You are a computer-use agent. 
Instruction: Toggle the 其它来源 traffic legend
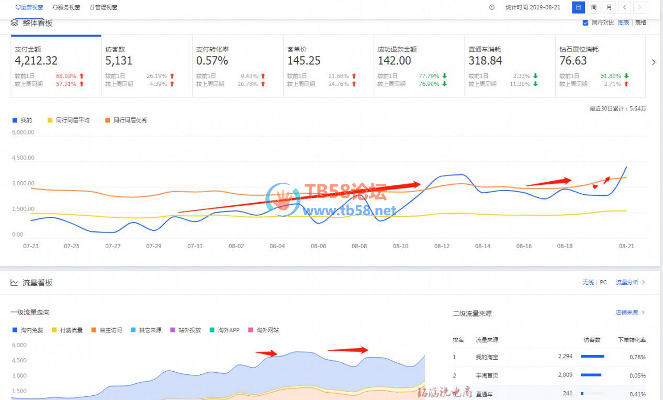click(x=146, y=330)
